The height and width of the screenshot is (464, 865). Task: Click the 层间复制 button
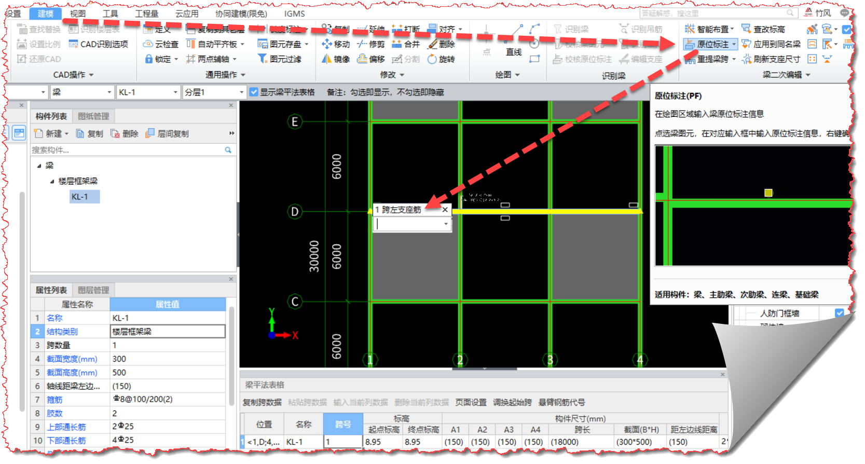click(167, 134)
